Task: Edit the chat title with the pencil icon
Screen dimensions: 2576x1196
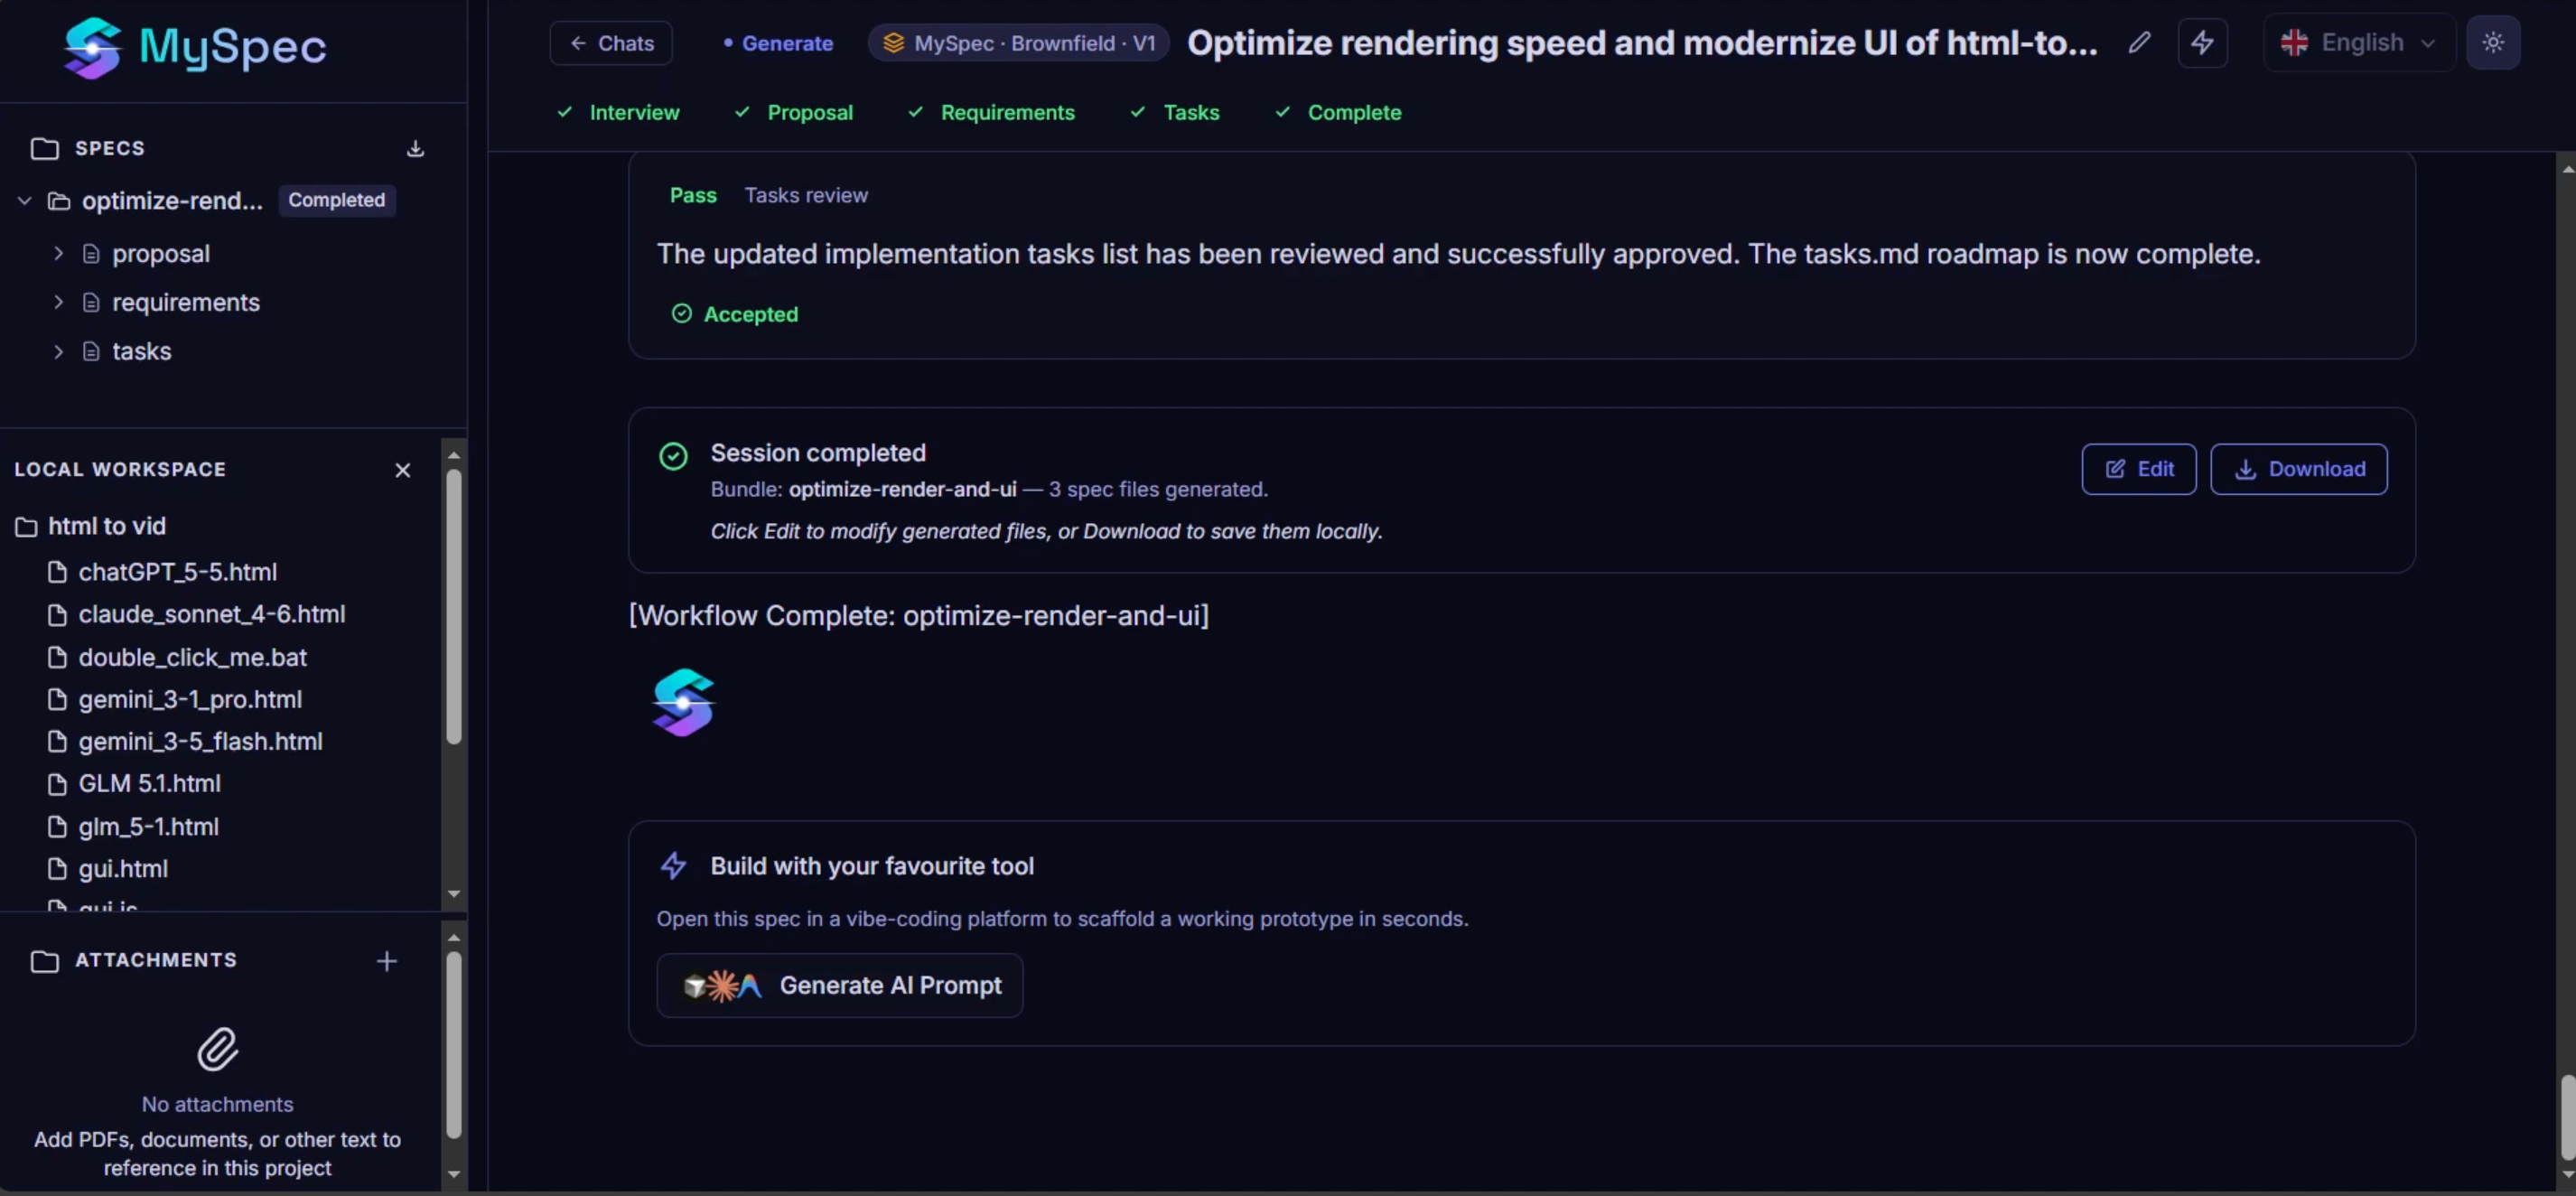Action: [2139, 43]
